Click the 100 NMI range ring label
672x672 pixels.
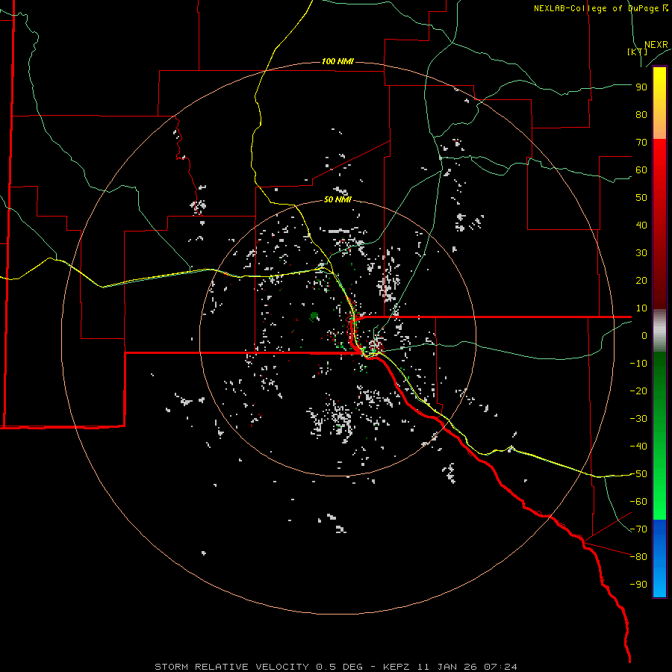[x=337, y=62]
